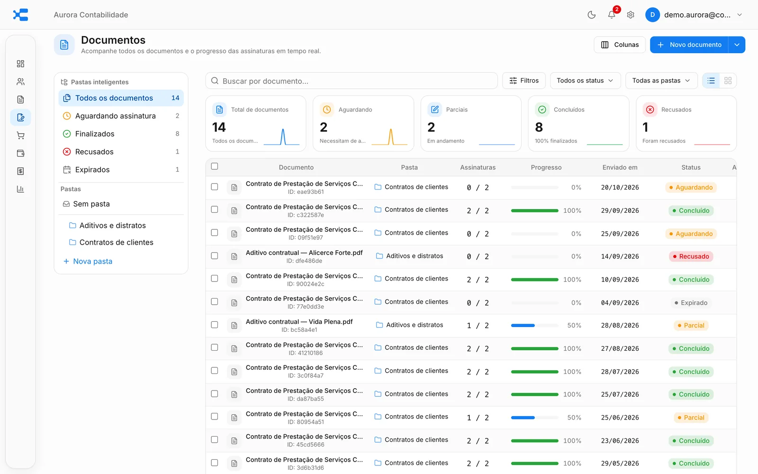Viewport: 758px width, 474px height.
Task: Open the shopping cart icon in sidebar
Action: pyautogui.click(x=20, y=136)
